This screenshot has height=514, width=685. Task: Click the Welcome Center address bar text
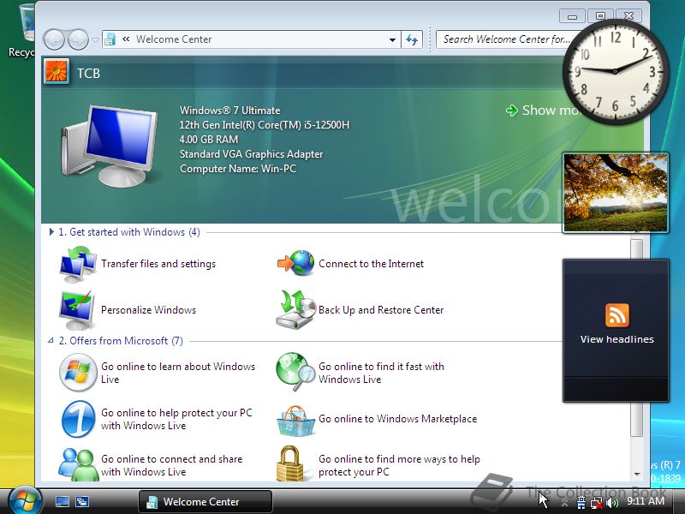click(x=174, y=39)
